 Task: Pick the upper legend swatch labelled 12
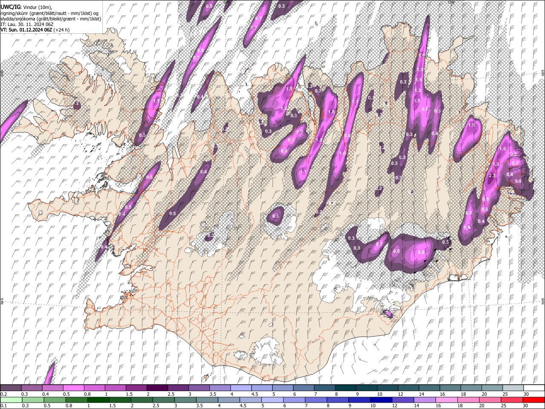pos(408,388)
